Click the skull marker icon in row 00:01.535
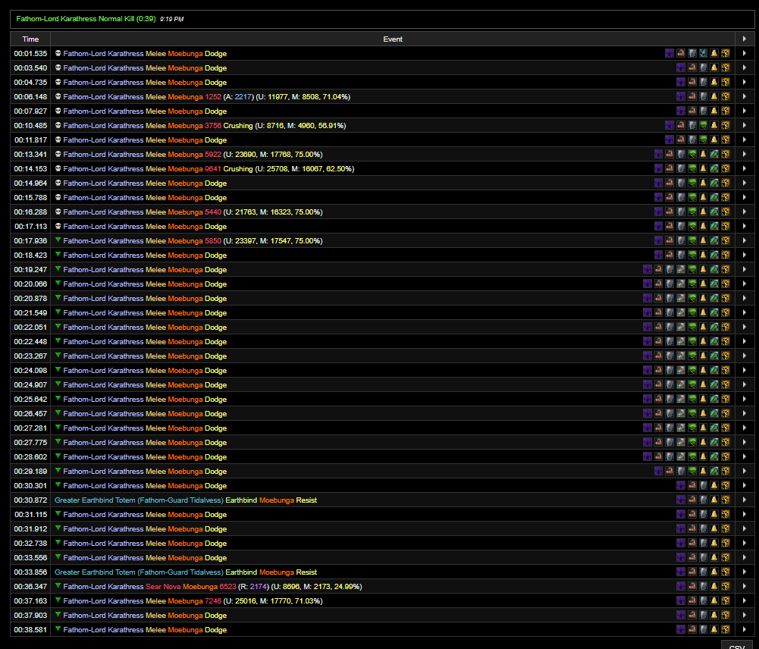 point(58,53)
